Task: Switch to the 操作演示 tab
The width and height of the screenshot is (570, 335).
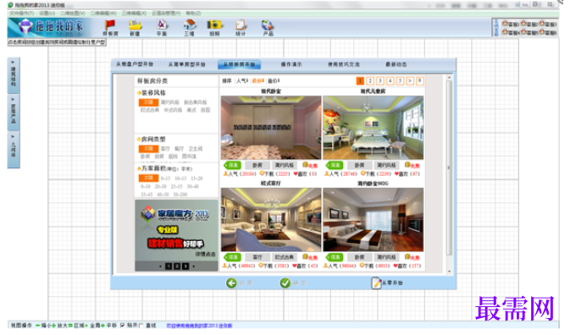Action: point(291,64)
